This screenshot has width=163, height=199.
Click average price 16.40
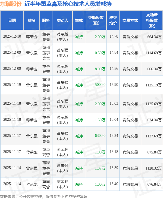tap(114, 184)
